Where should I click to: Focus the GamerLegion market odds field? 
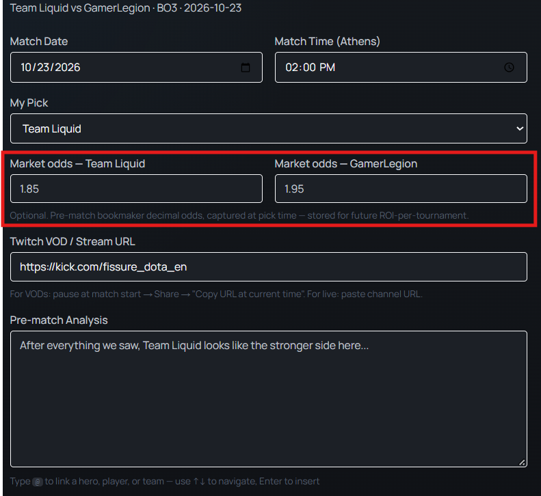click(x=401, y=189)
